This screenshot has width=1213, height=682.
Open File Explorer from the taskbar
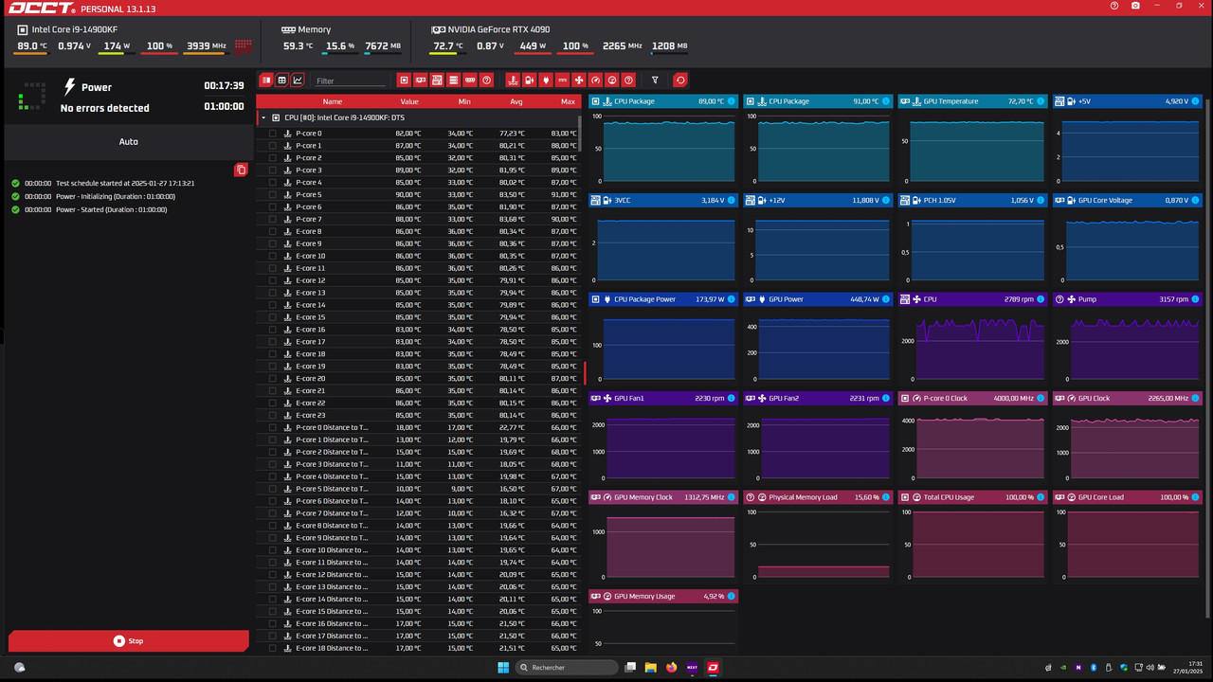651,668
